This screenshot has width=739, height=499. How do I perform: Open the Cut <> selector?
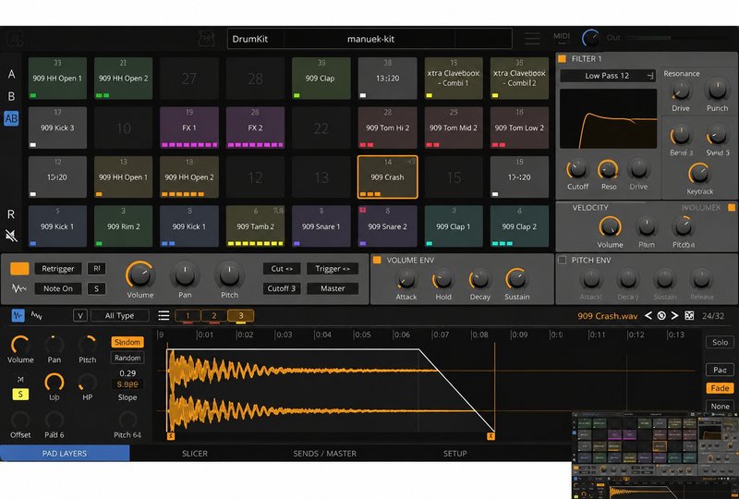tap(282, 268)
